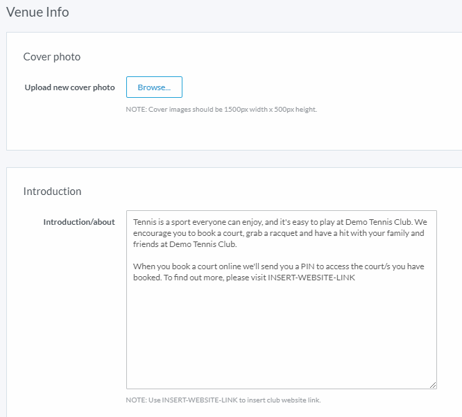Click INSERT-WEBSITE-LINK in the bottom note
This screenshot has width=462, height=417.
[x=200, y=400]
